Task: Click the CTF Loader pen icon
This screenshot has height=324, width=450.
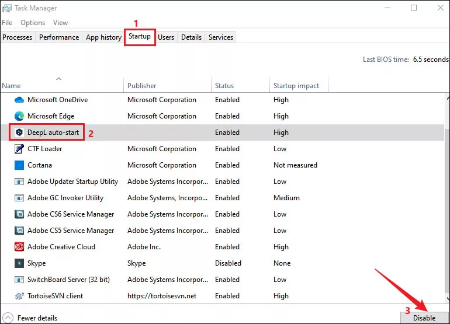Action: 19,149
